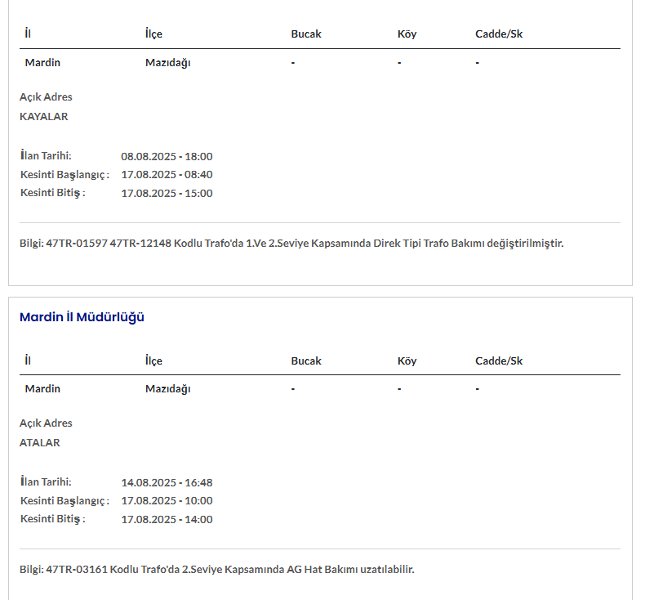The image size is (645, 600).
Task: Select outage end time 17.08.2025 - 14:00
Action: [167, 519]
